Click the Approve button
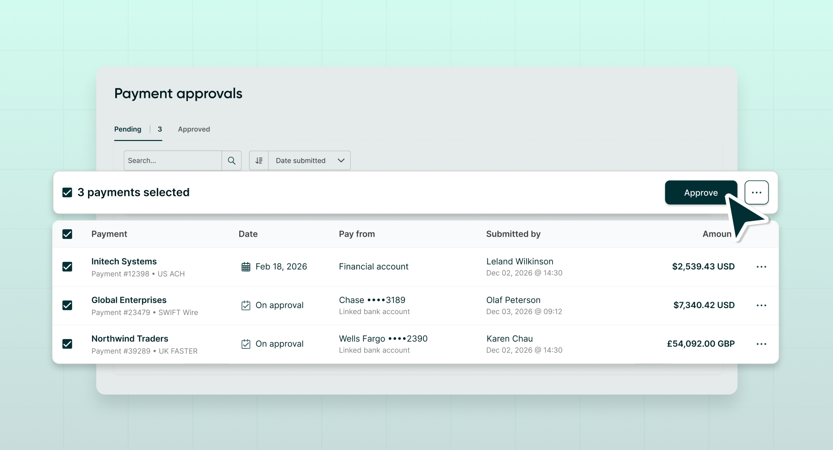The height and width of the screenshot is (450, 833). click(701, 192)
